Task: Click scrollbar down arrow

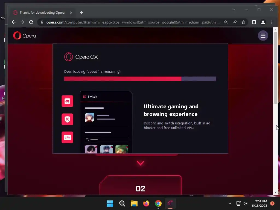Action: (x=275, y=192)
